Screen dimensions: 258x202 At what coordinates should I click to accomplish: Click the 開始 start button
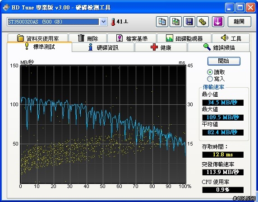(x=224, y=61)
